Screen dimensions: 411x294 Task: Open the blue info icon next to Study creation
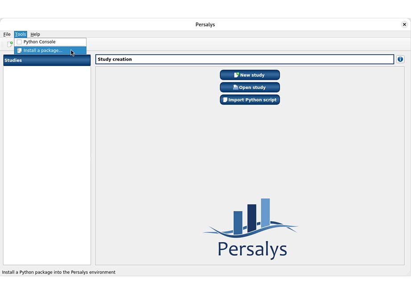(400, 59)
